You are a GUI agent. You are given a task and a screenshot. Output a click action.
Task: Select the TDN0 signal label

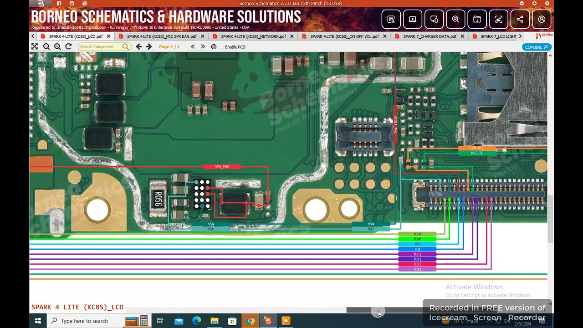click(417, 239)
